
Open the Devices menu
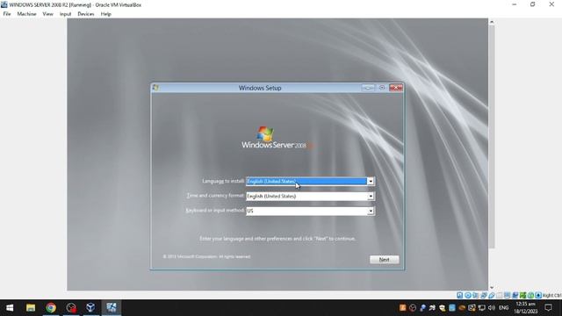click(x=86, y=14)
